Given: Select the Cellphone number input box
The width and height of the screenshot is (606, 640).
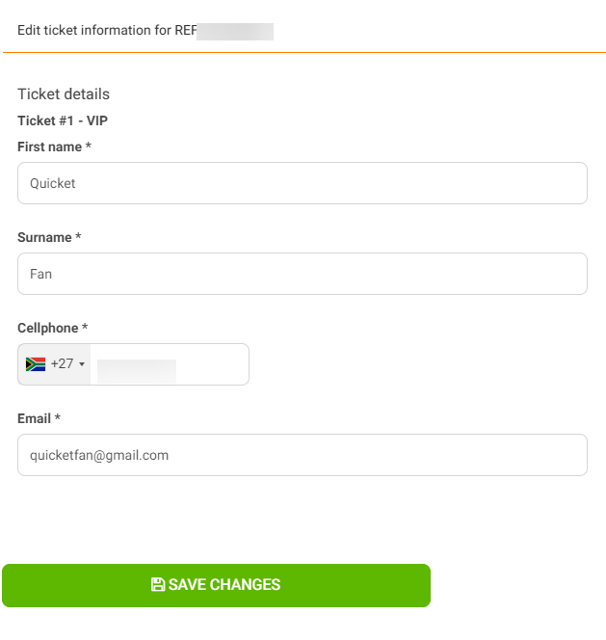Looking at the screenshot, I should [x=170, y=364].
